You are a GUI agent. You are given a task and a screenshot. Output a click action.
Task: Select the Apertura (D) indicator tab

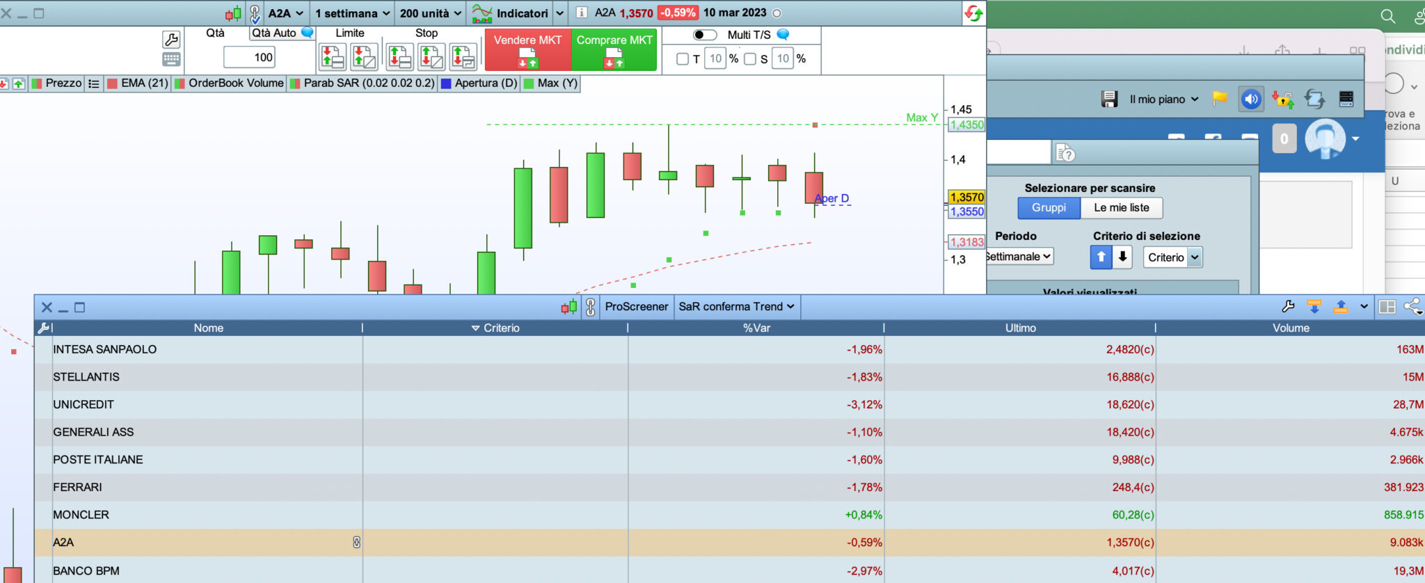click(479, 83)
